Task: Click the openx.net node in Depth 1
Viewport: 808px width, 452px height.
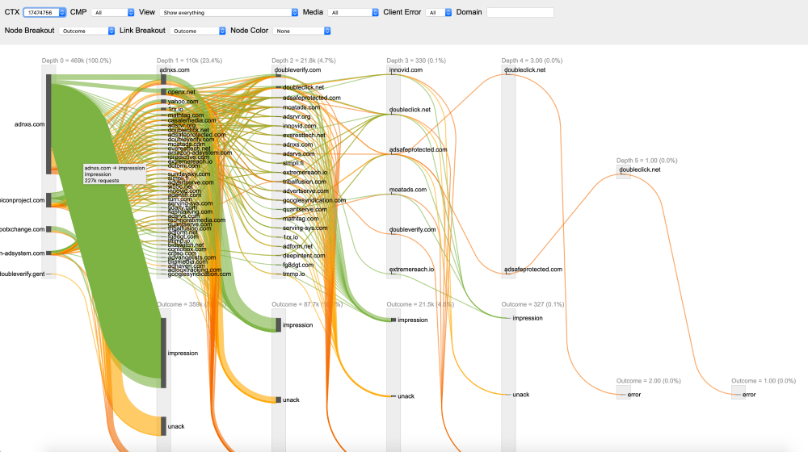Action: [x=163, y=92]
